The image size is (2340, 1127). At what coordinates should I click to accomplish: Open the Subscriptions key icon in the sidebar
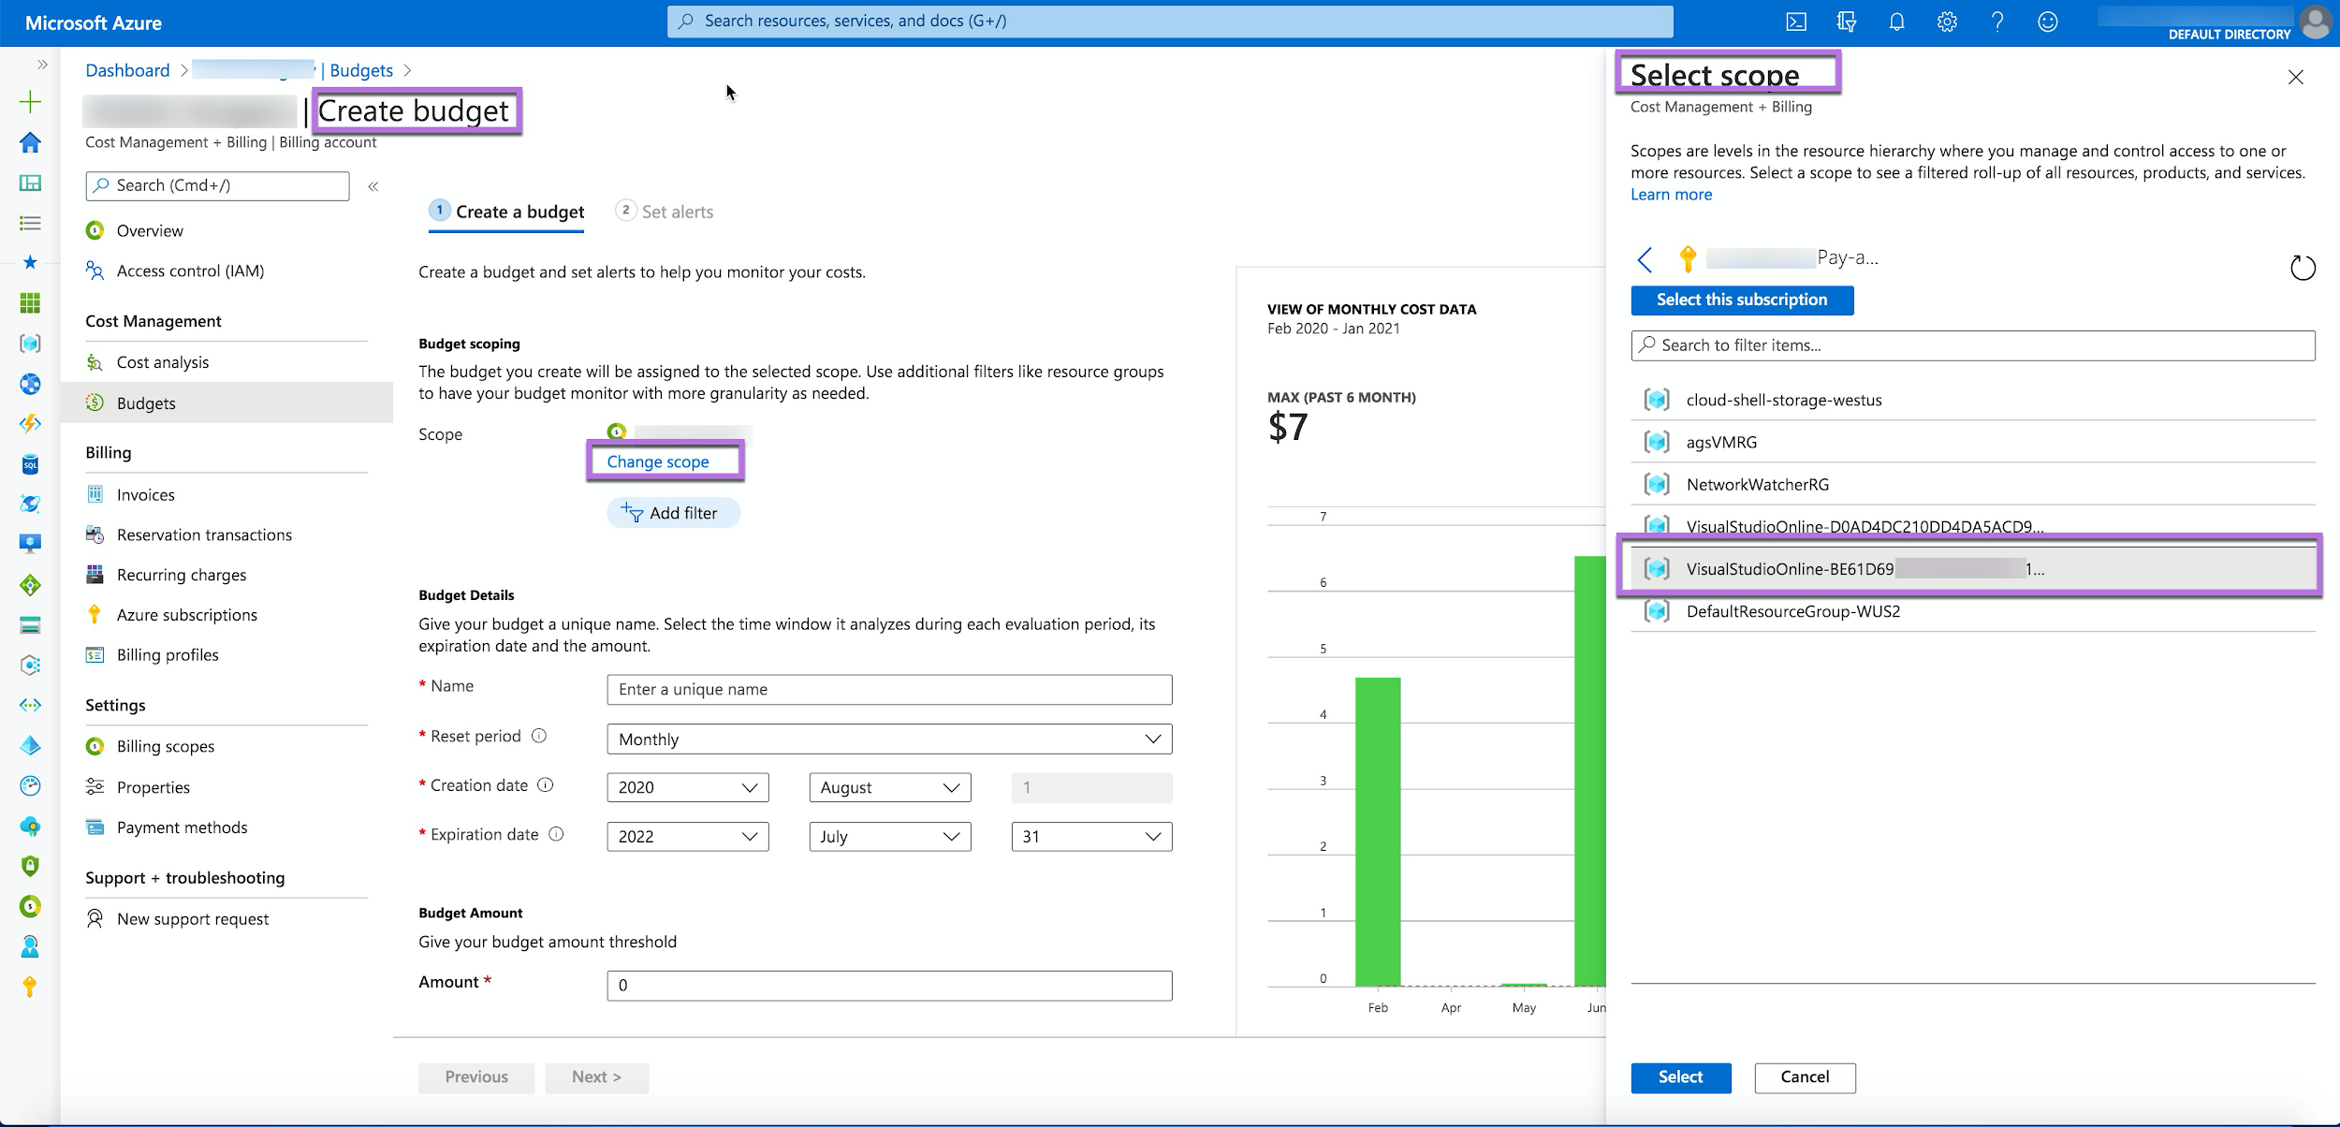[x=30, y=987]
